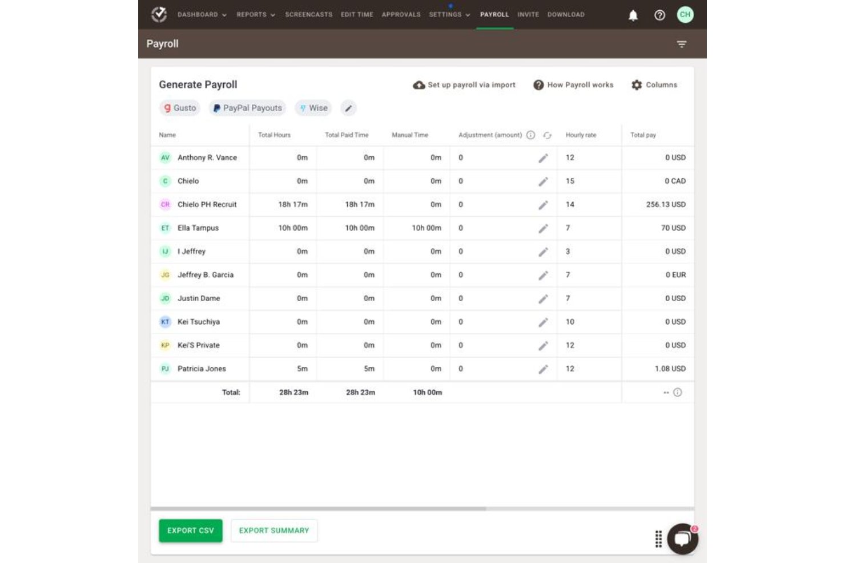845x563 pixels.
Task: Select the Payroll nav item
Action: [494, 15]
